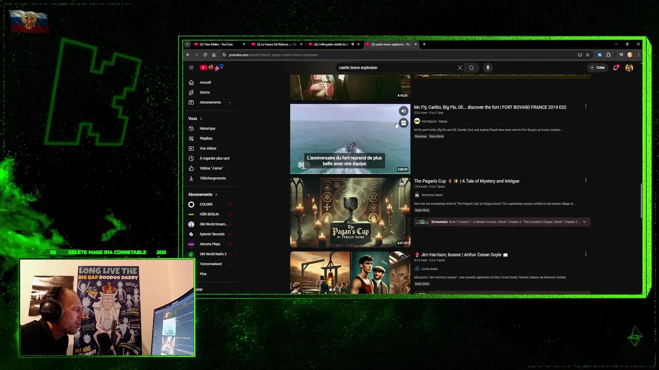This screenshot has width=659, height=370.
Task: Open the YouTube account avatar menu
Action: [x=629, y=67]
